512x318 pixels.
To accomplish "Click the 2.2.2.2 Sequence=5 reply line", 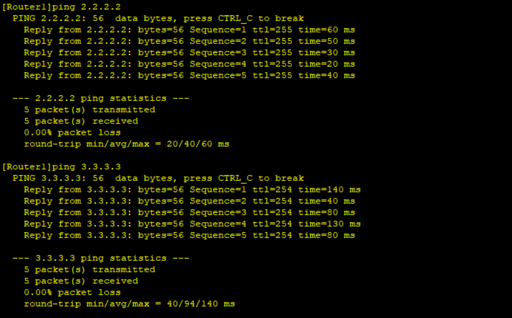I will click(189, 75).
